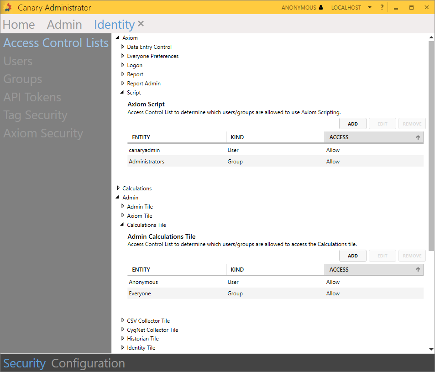The image size is (435, 372).
Task: Switch to the Home tab
Action: (19, 25)
